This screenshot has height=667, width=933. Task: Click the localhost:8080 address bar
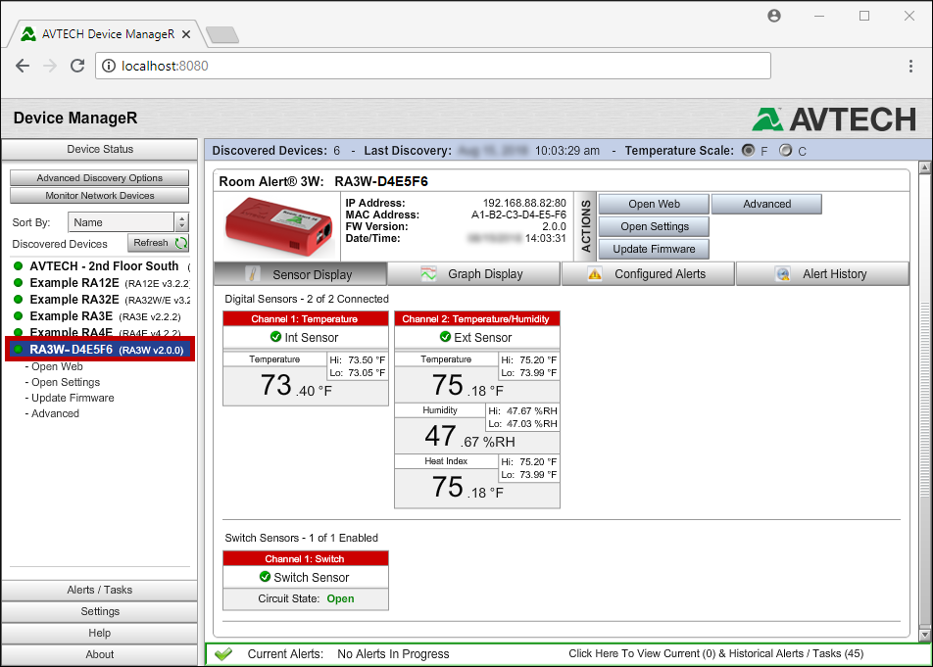[x=431, y=66]
